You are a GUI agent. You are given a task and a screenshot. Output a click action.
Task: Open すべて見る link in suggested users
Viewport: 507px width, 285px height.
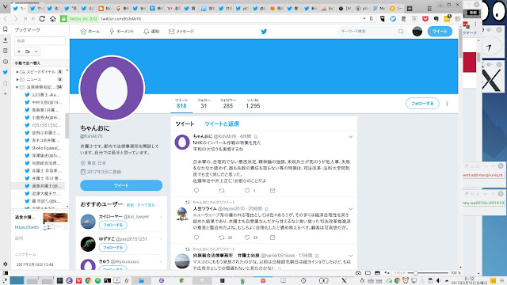[146, 205]
